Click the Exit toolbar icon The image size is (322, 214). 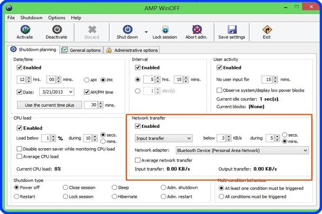[x=267, y=30]
